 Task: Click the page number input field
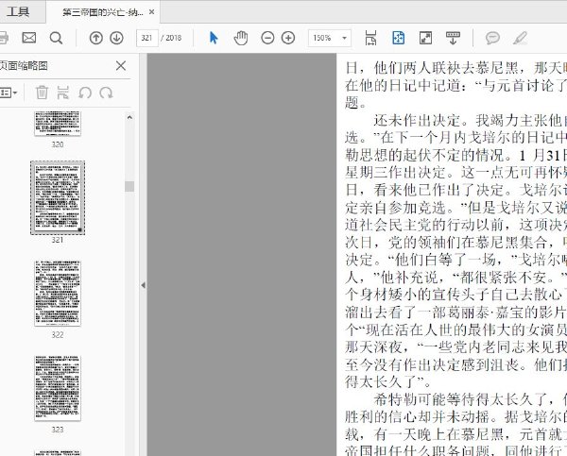146,38
